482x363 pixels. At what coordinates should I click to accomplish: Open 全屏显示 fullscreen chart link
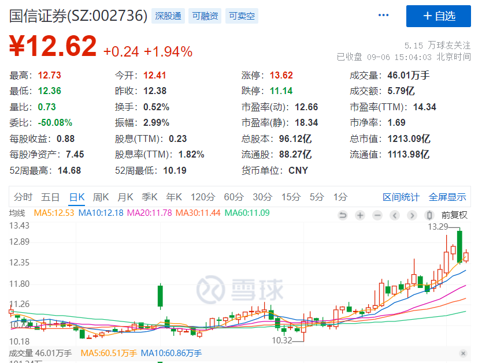pos(447,197)
